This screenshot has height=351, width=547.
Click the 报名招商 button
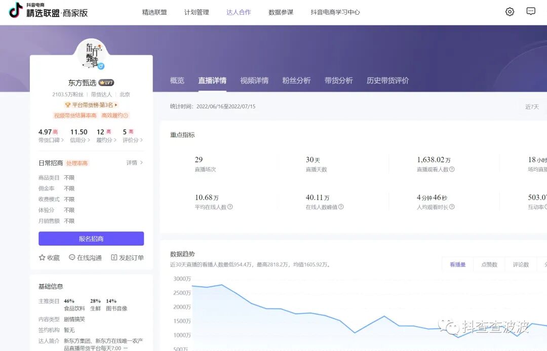tap(91, 239)
